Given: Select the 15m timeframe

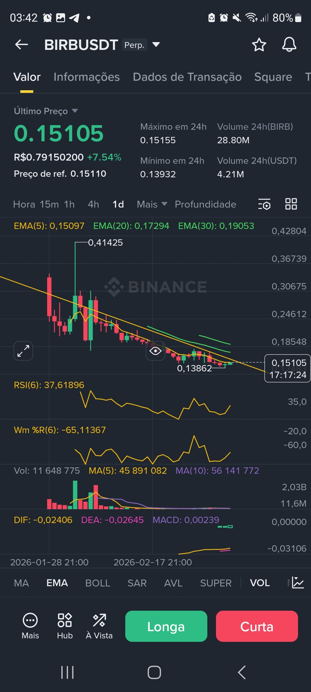Looking at the screenshot, I should (49, 204).
